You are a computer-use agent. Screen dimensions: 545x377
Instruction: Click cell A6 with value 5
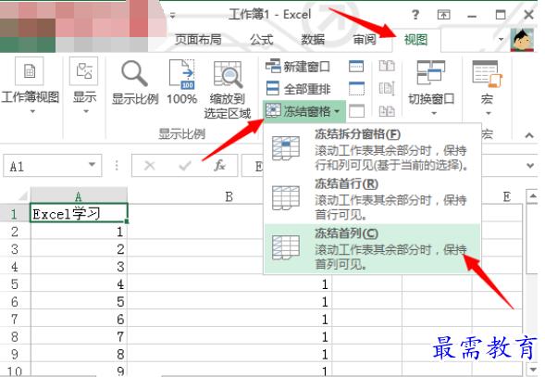point(79,301)
